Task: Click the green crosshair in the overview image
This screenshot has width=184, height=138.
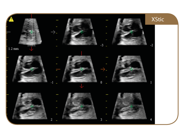Action: 31,32
